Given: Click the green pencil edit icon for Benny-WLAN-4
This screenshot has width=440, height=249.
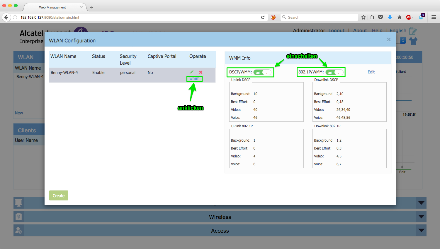Looking at the screenshot, I should click(x=191, y=72).
